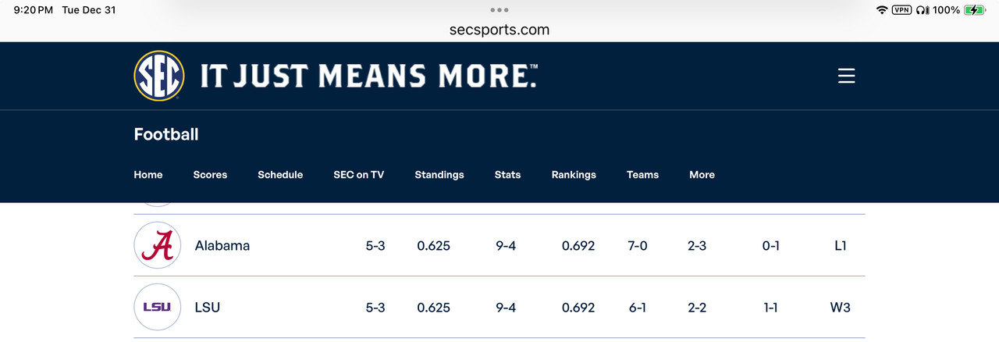
Task: Open the More navigation menu
Action: (x=702, y=175)
